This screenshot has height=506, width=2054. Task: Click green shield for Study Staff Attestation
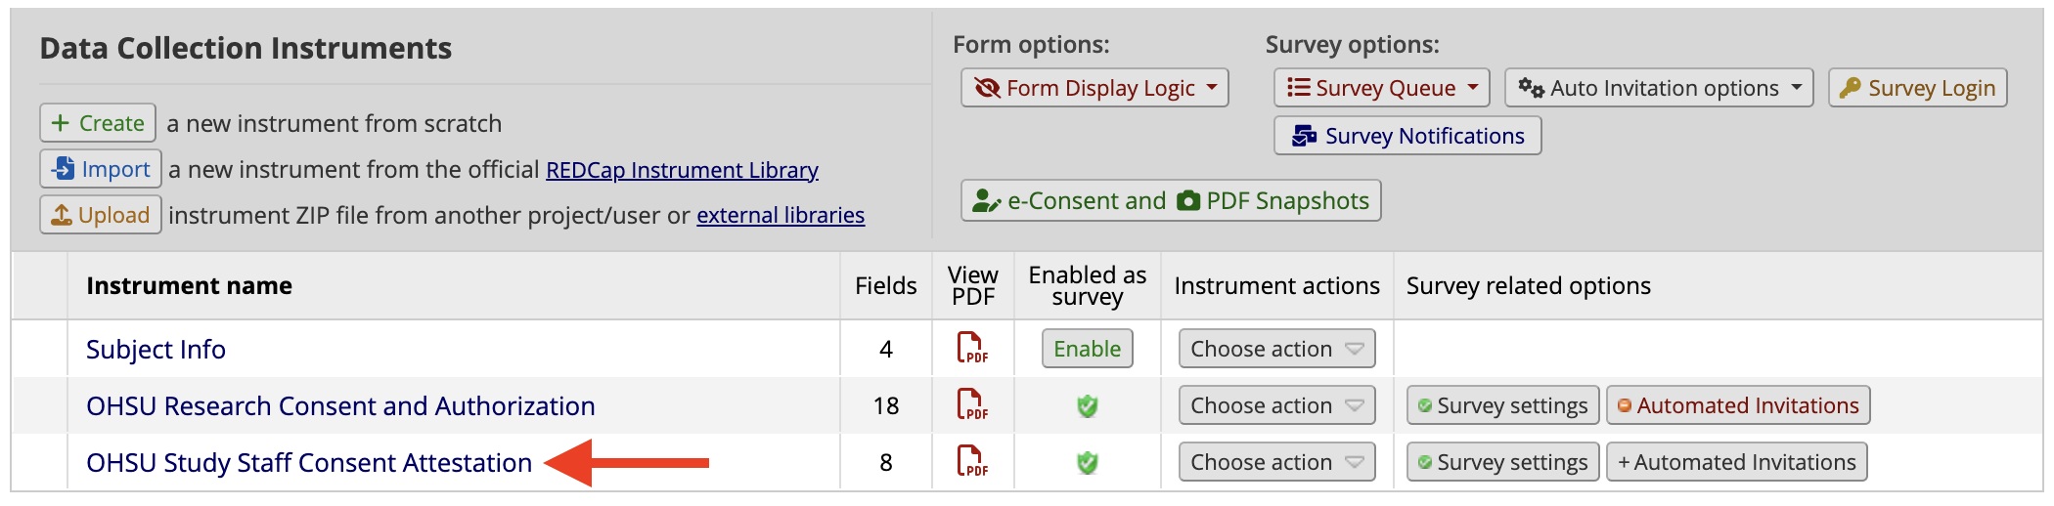pos(1087,462)
